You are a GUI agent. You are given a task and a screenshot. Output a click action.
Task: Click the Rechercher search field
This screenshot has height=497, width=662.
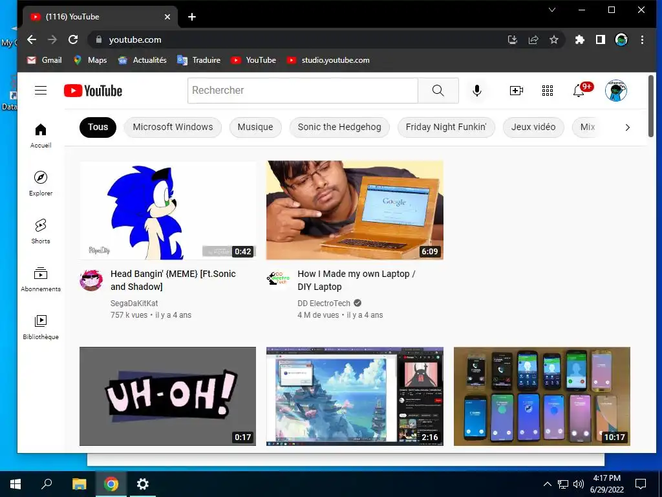(x=303, y=91)
